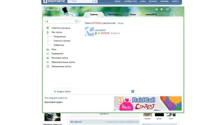Open the Участник в группах subitem
The width and height of the screenshot is (222, 125).
click(x=62, y=41)
